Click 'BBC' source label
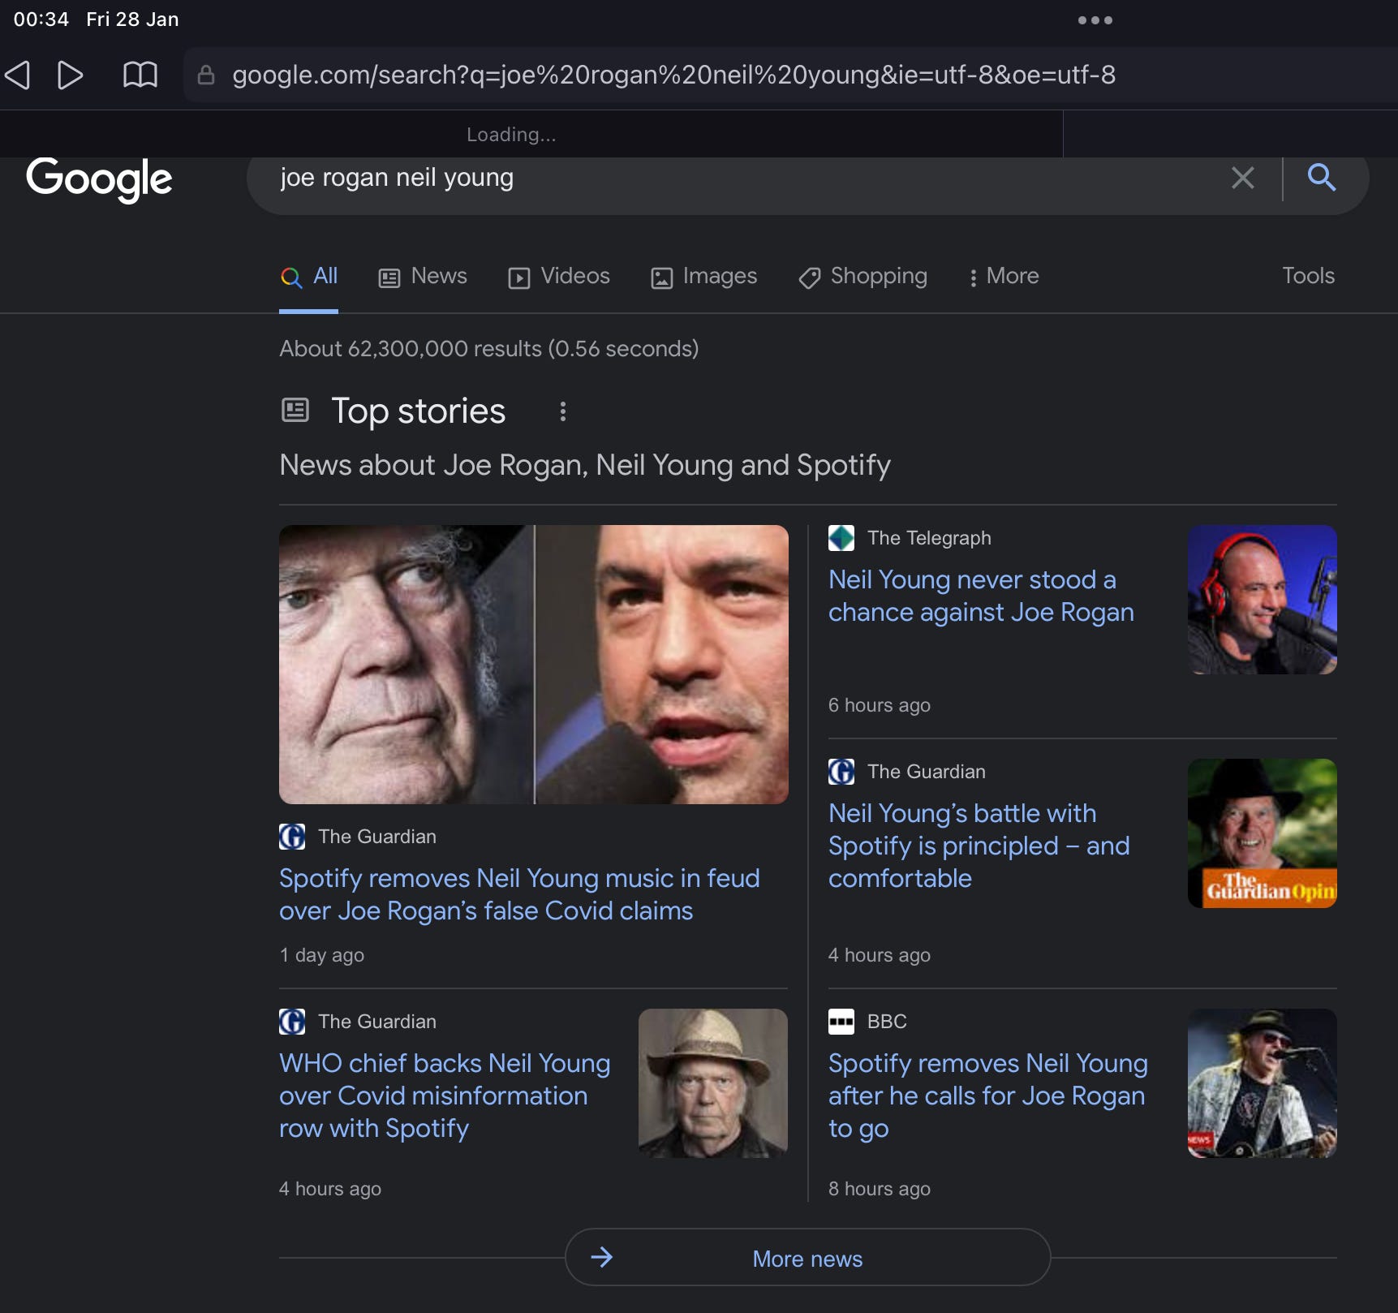This screenshot has width=1398, height=1313. (x=887, y=1022)
